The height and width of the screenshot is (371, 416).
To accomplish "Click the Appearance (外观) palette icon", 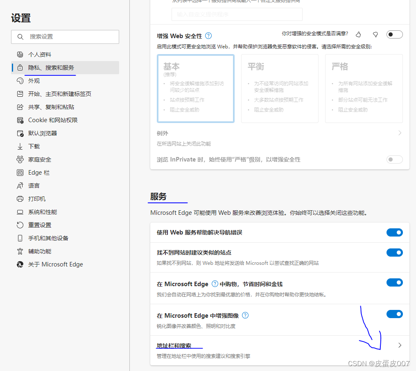I will tap(20, 81).
